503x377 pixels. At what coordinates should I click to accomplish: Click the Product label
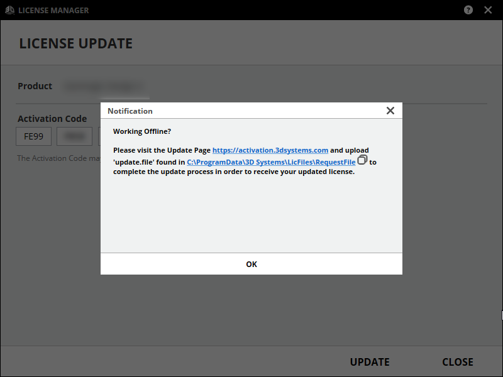[35, 86]
